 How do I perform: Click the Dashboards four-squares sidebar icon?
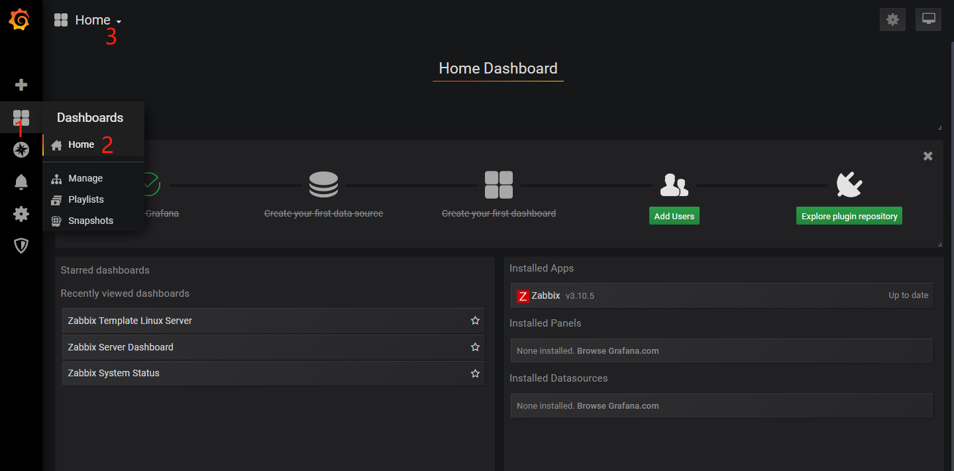click(x=21, y=118)
